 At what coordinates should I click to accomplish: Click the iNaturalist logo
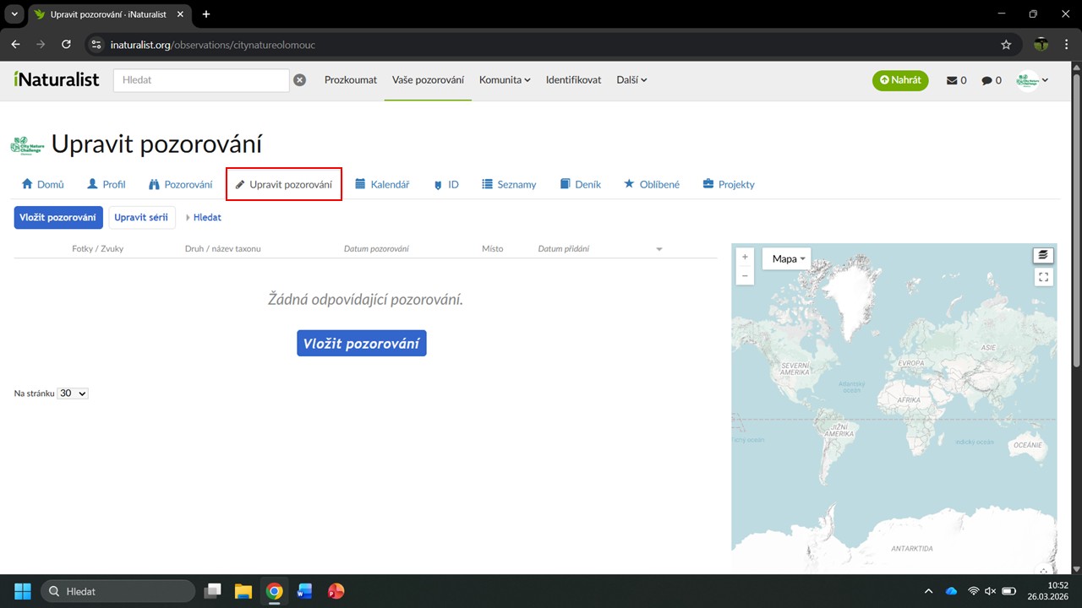coord(57,80)
